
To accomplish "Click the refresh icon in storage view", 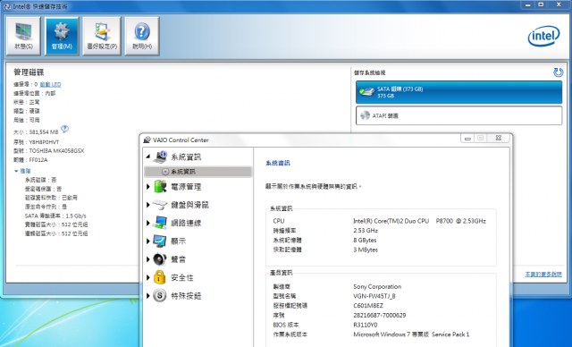I will pos(558,72).
